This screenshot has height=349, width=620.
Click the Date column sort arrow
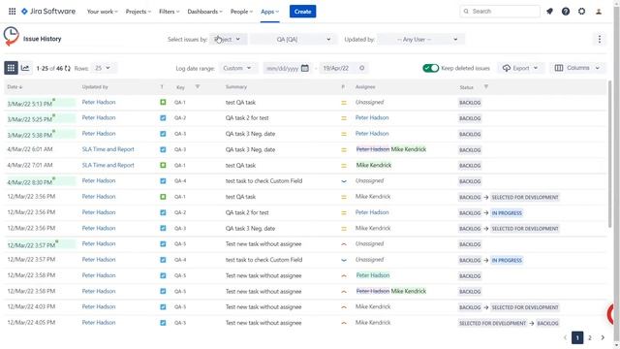pos(20,87)
